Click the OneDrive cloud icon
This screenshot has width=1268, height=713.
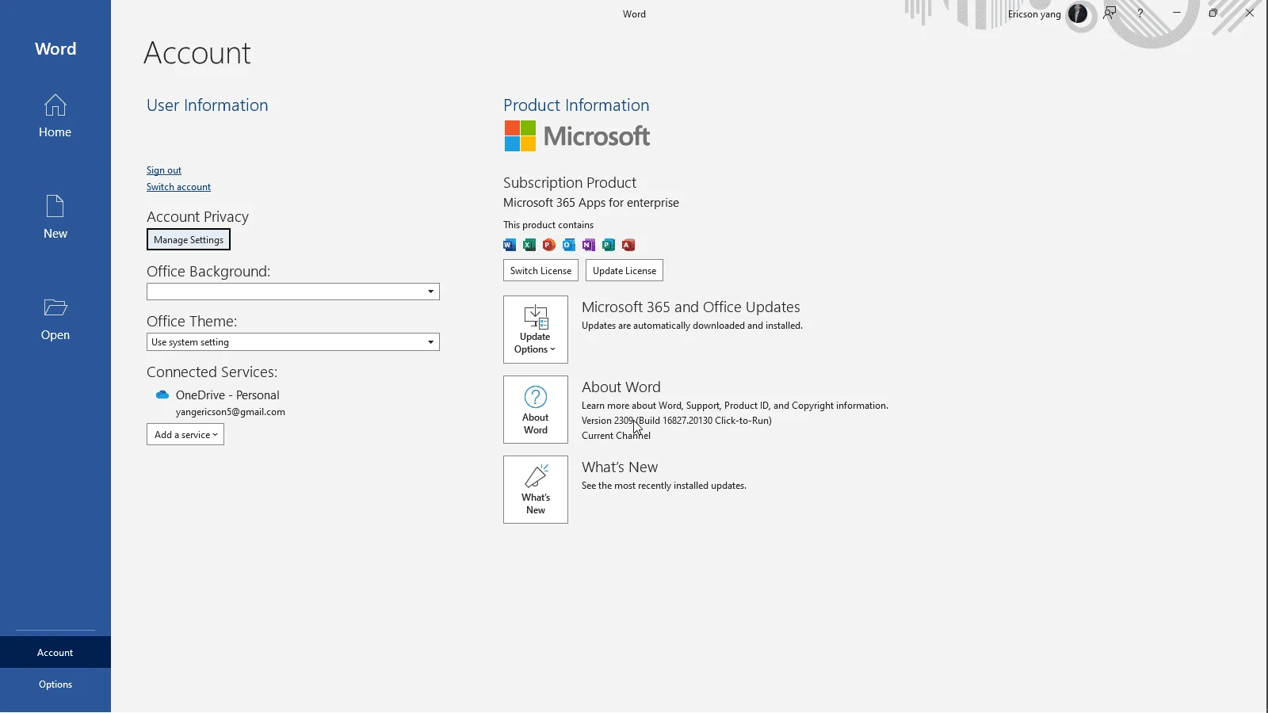pyautogui.click(x=162, y=395)
